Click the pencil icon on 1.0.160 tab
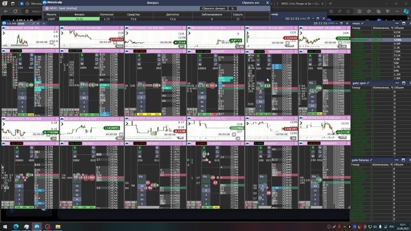 coord(33,23)
